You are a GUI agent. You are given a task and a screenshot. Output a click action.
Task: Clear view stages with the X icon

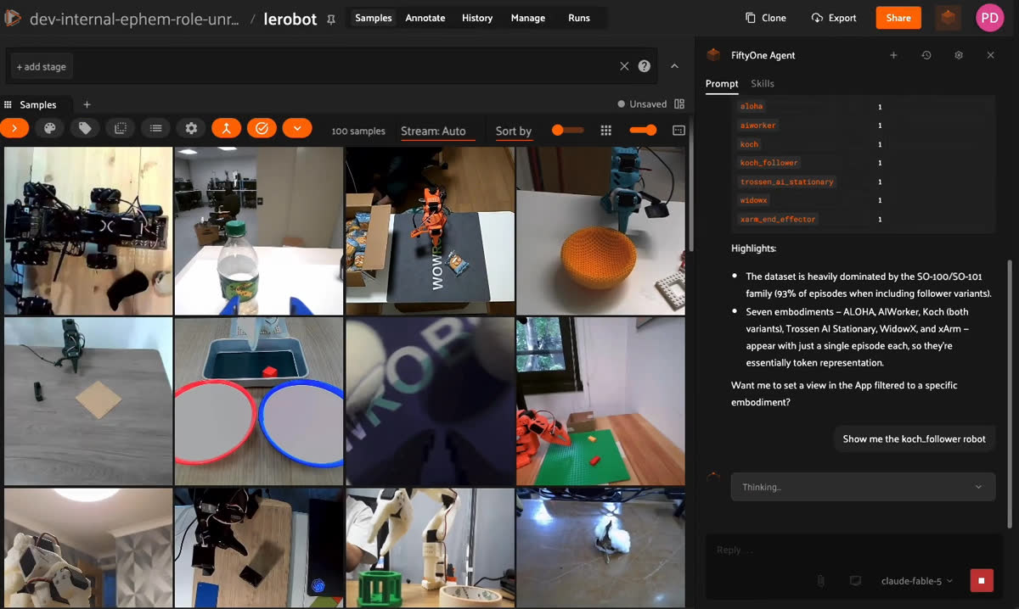(x=624, y=66)
